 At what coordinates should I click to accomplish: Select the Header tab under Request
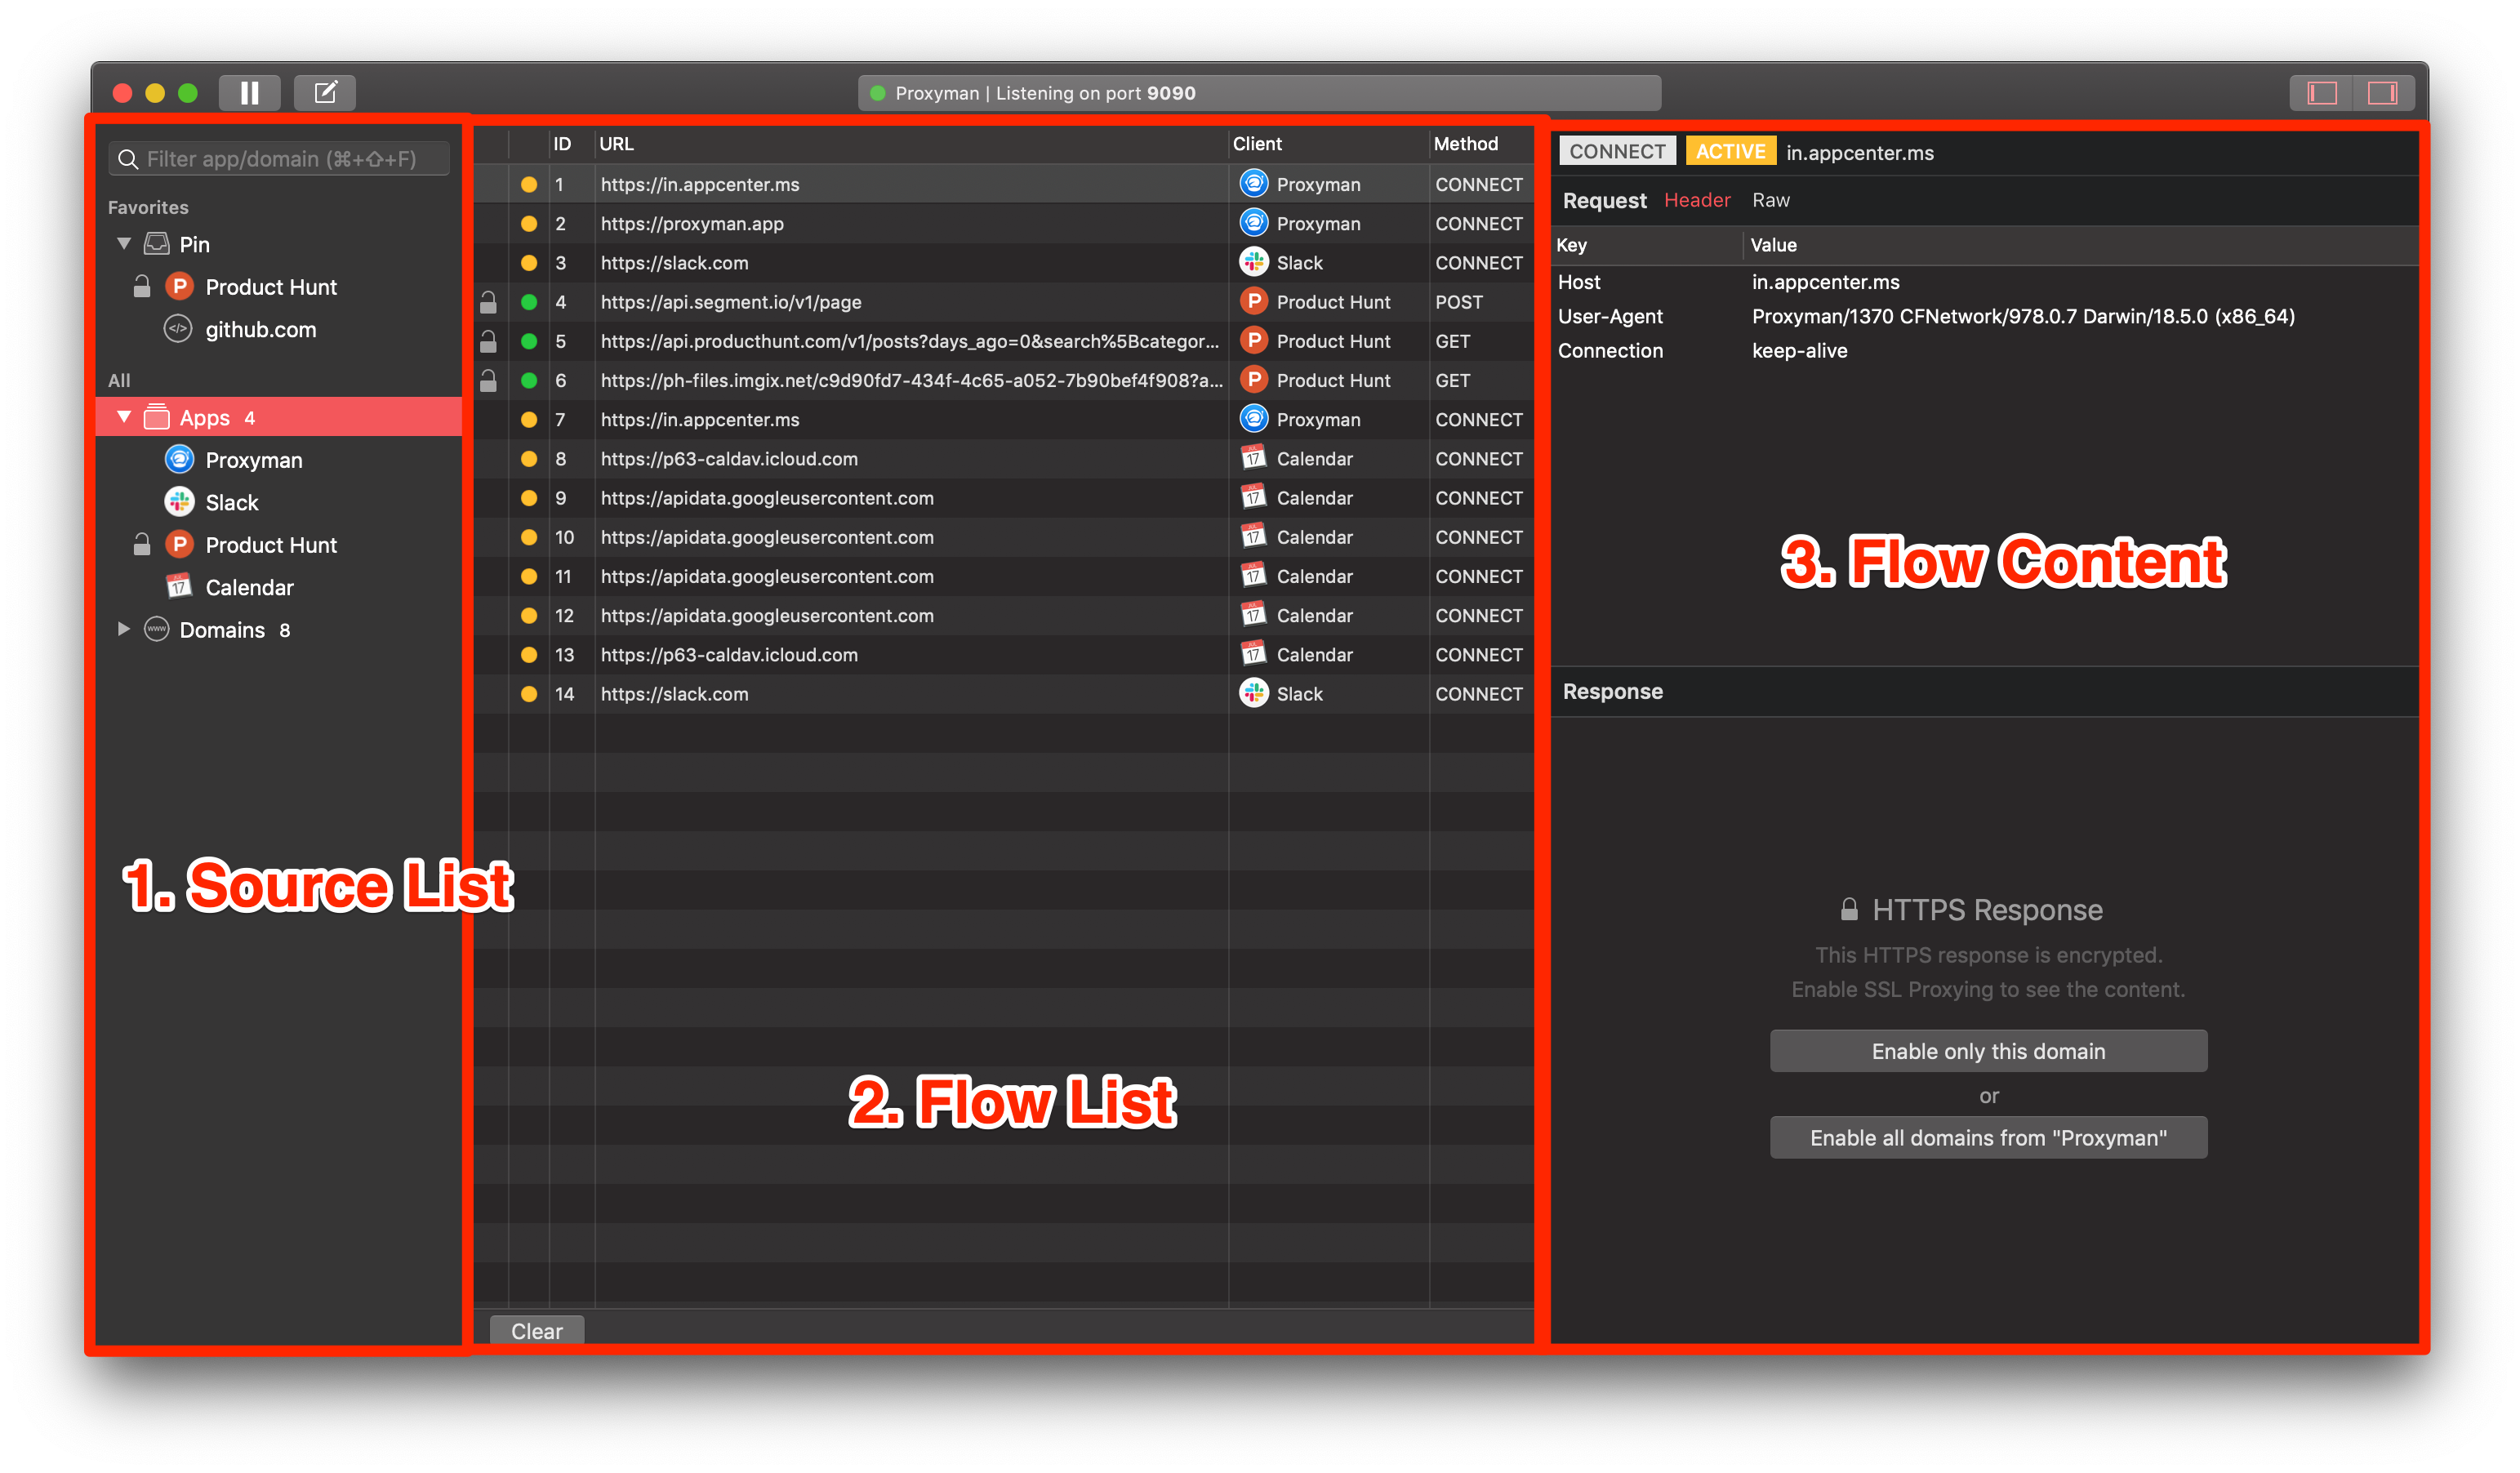pyautogui.click(x=1697, y=200)
